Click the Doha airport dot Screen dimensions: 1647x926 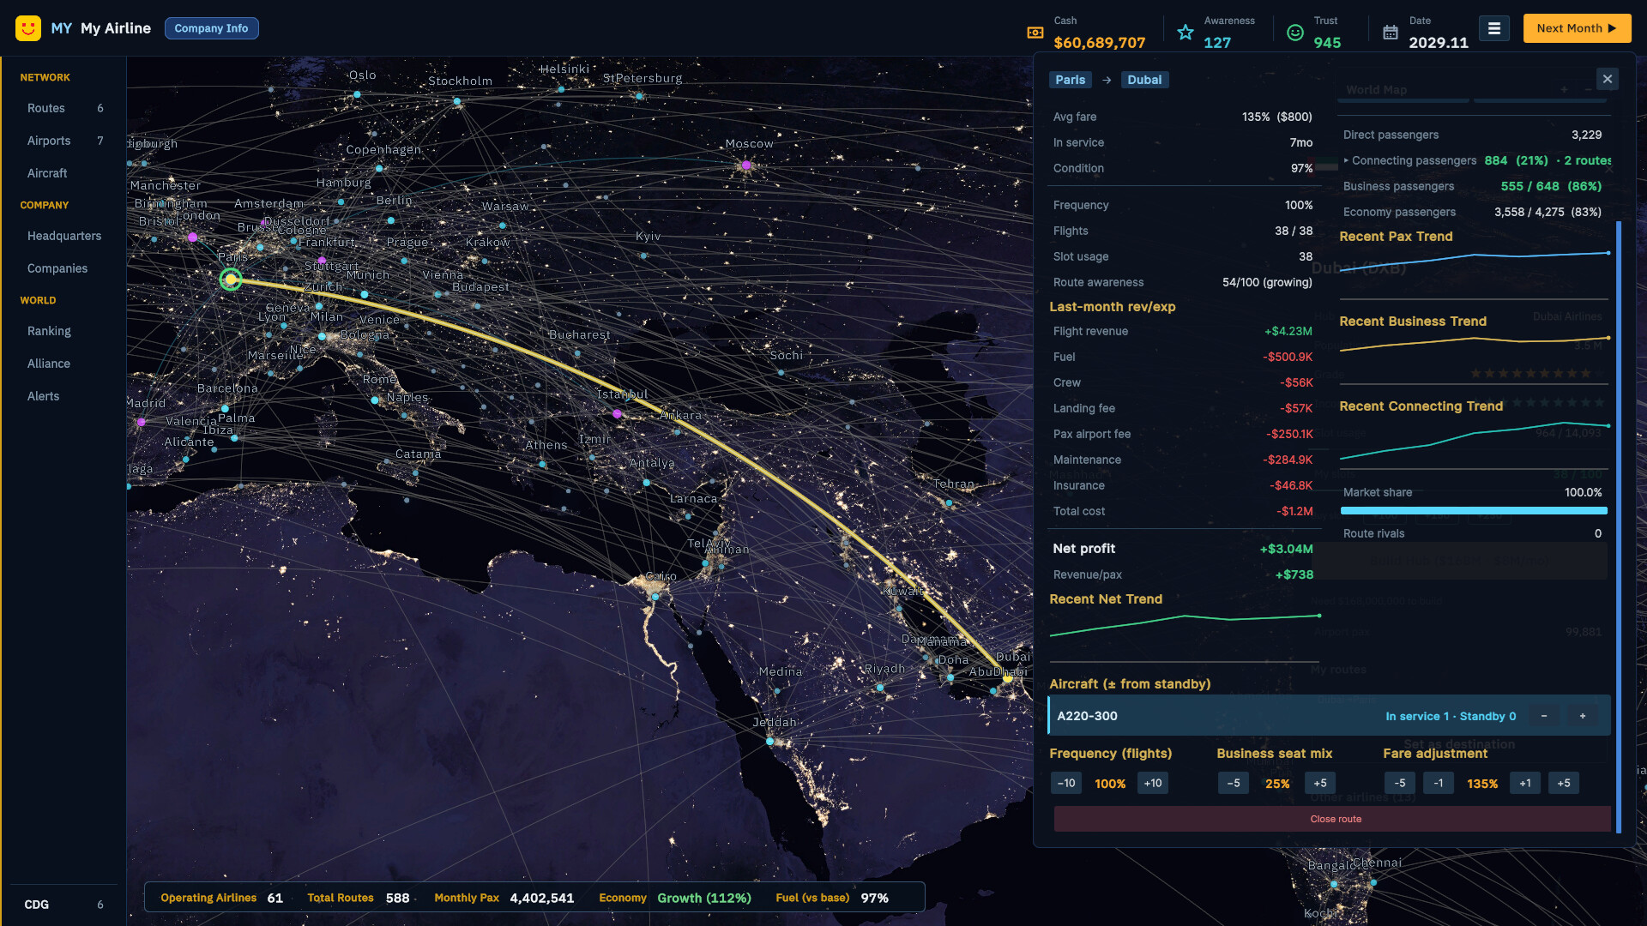[x=950, y=677]
